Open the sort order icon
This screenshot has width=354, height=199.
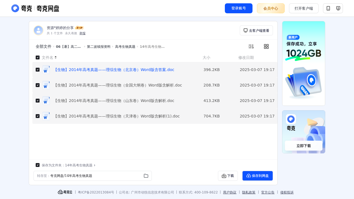(251, 46)
